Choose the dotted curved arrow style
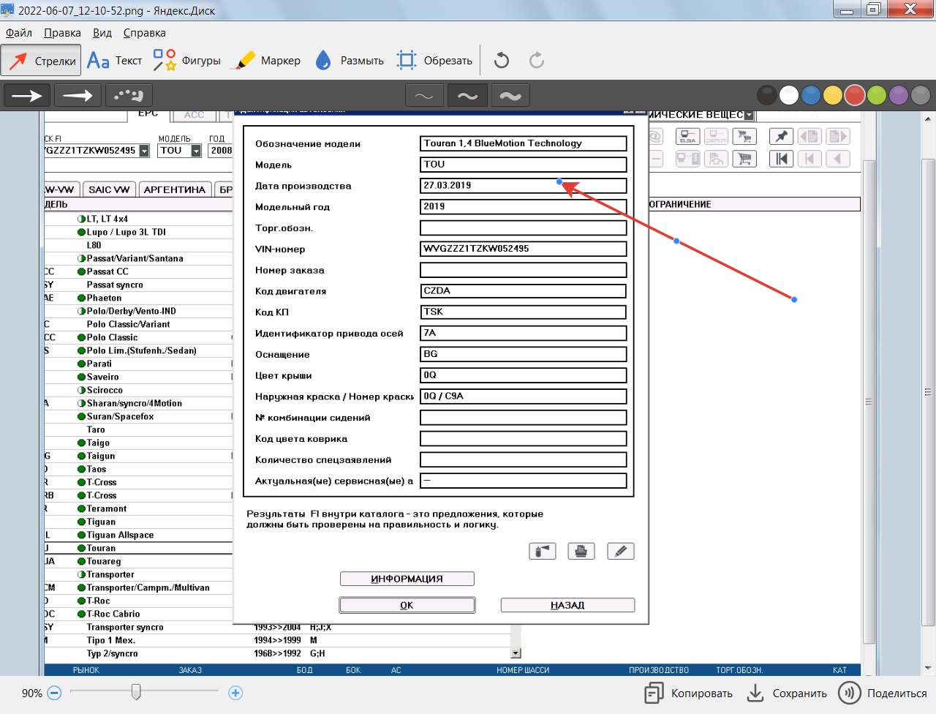Image resolution: width=936 pixels, height=714 pixels. point(129,95)
